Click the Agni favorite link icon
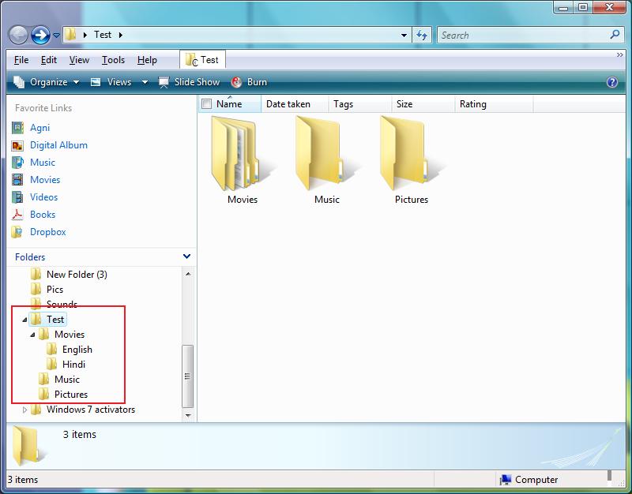Image resolution: width=632 pixels, height=494 pixels. click(17, 127)
